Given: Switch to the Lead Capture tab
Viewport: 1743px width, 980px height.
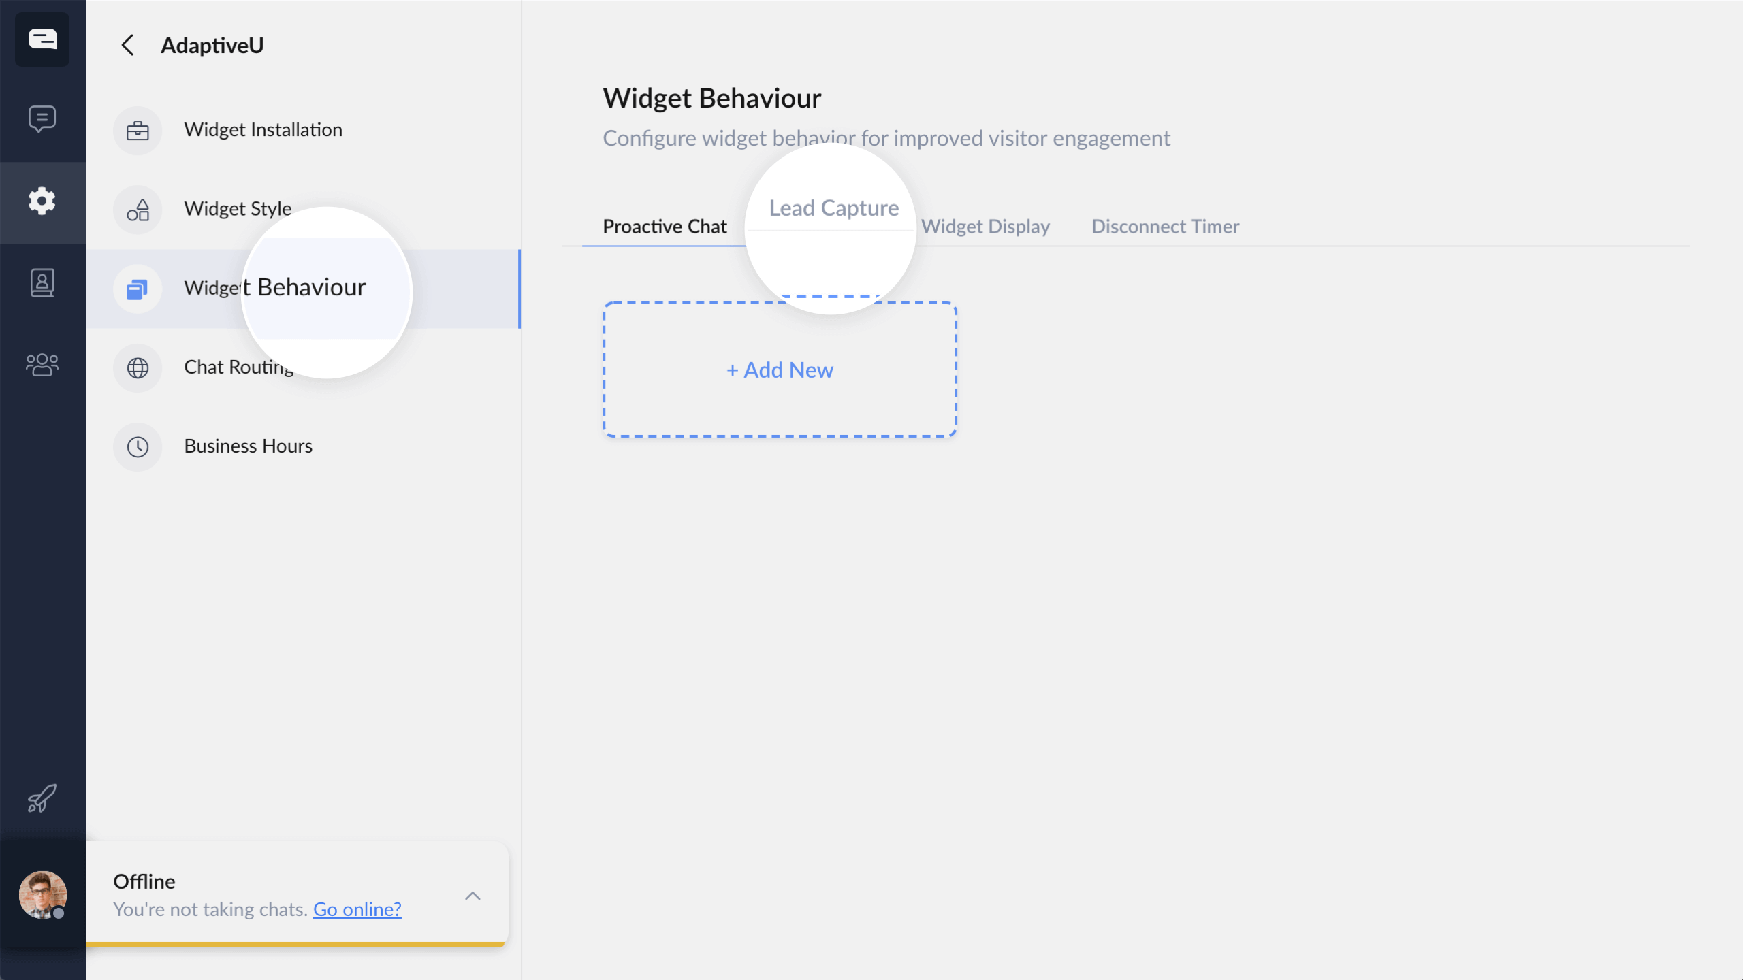Looking at the screenshot, I should (832, 208).
